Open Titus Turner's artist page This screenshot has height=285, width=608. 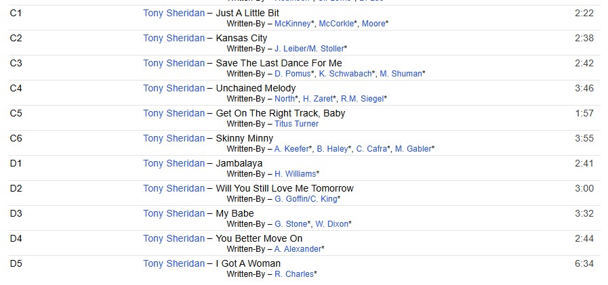[296, 124]
